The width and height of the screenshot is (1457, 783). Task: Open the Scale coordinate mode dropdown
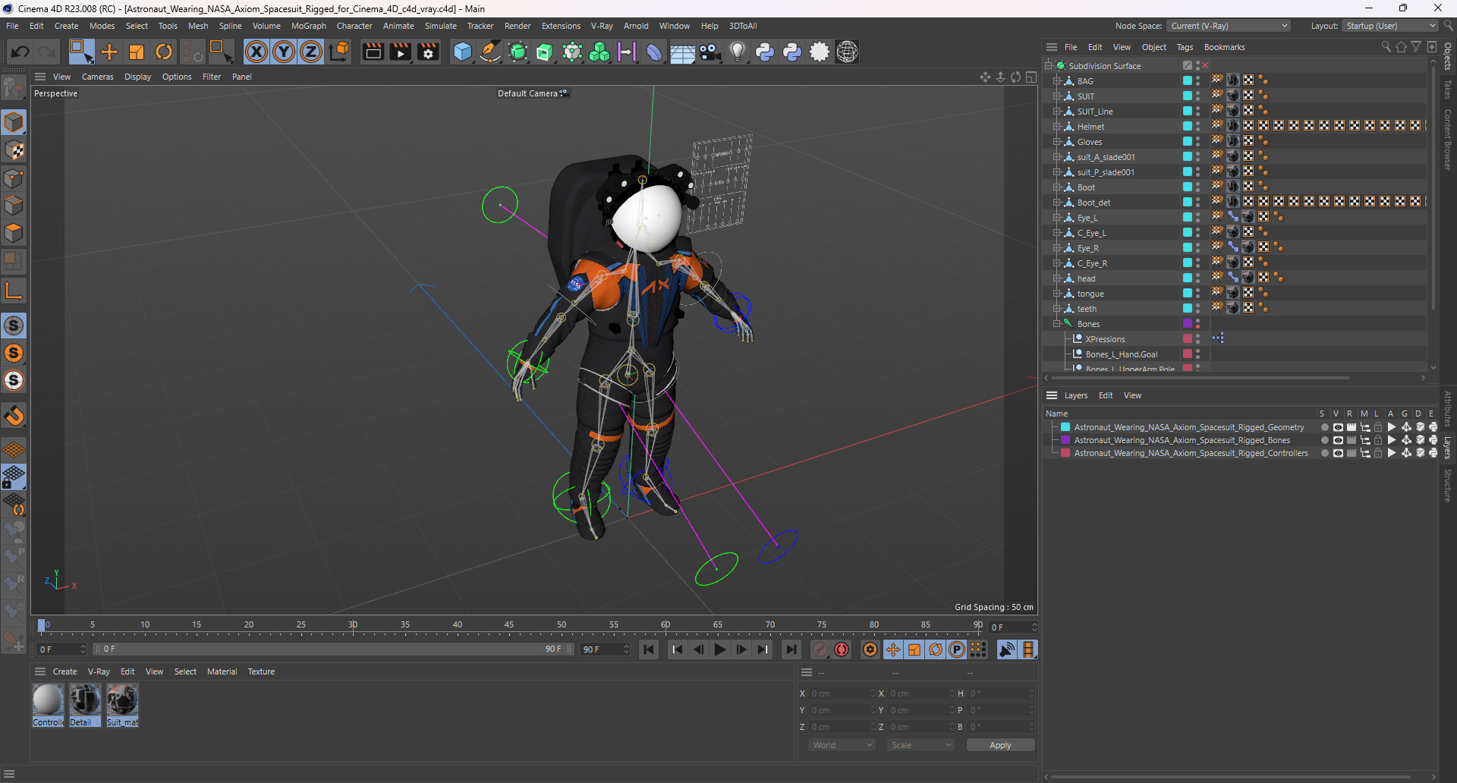(920, 745)
